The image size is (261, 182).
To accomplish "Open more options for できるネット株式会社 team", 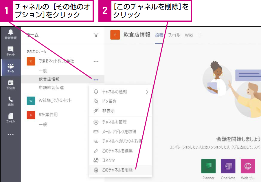I will (x=96, y=61).
